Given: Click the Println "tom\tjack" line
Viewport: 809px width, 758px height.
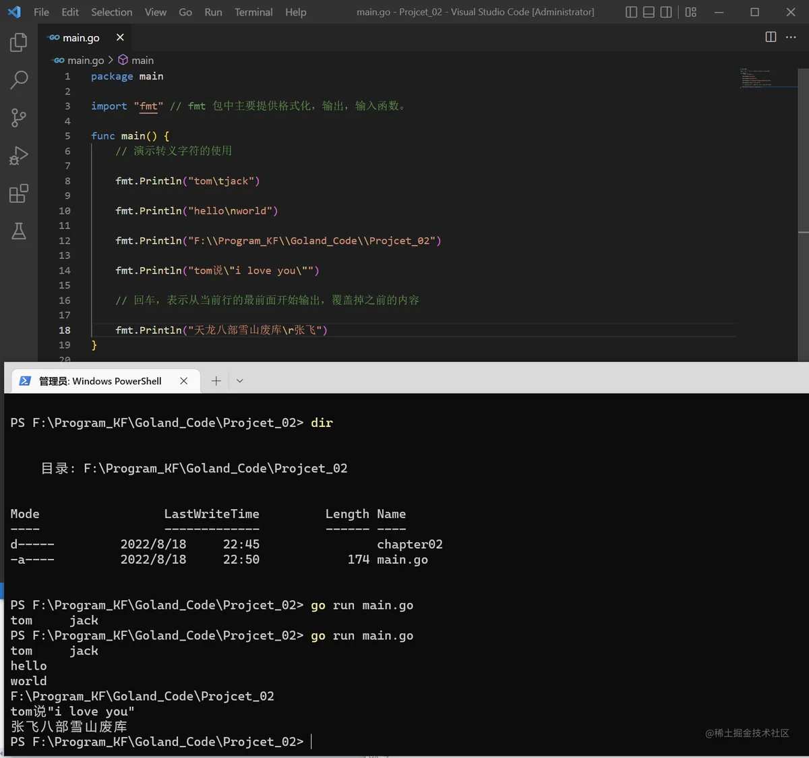Looking at the screenshot, I should (187, 181).
